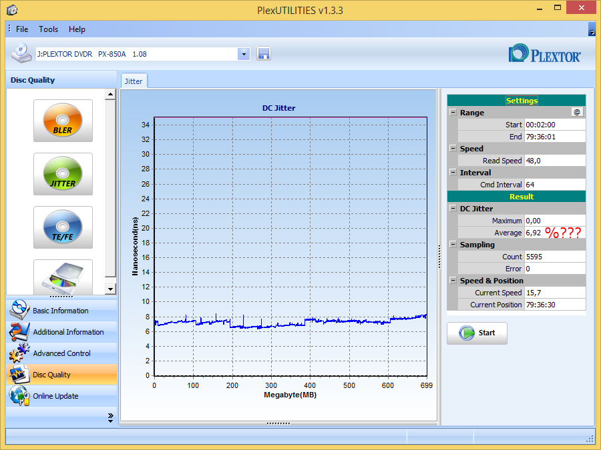Click the splitter grip under the chart
The width and height of the screenshot is (601, 450).
pyautogui.click(x=278, y=423)
